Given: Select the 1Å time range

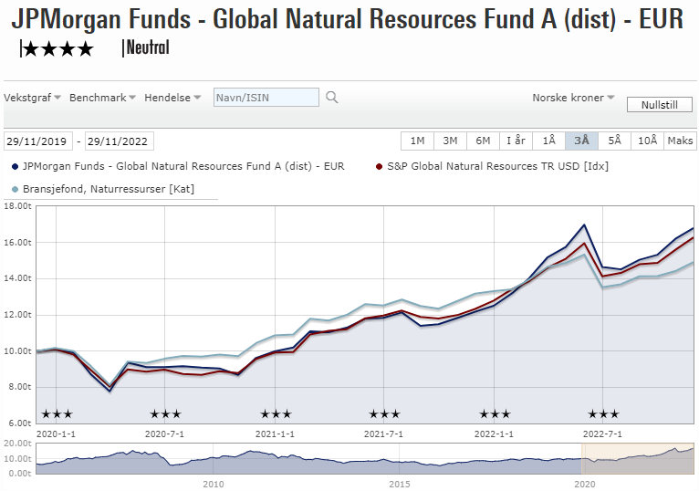Looking at the screenshot, I should (x=548, y=141).
